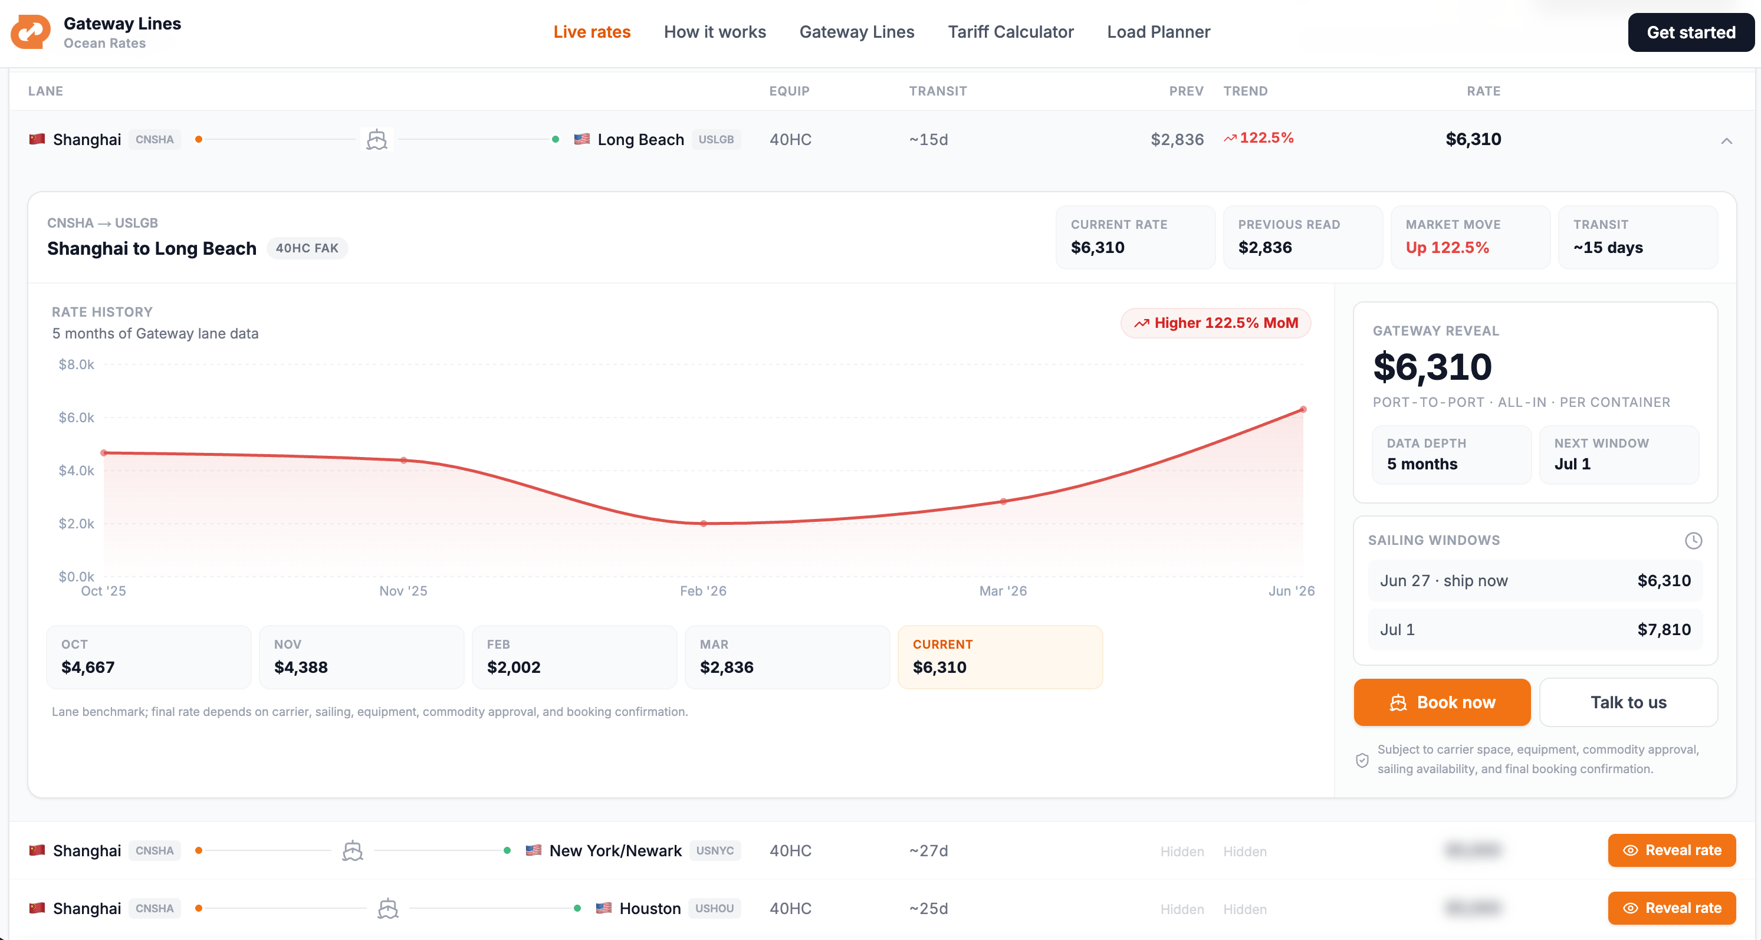Click the clock icon in Sailing Windows
Viewport: 1761px width, 940px height.
coord(1693,541)
